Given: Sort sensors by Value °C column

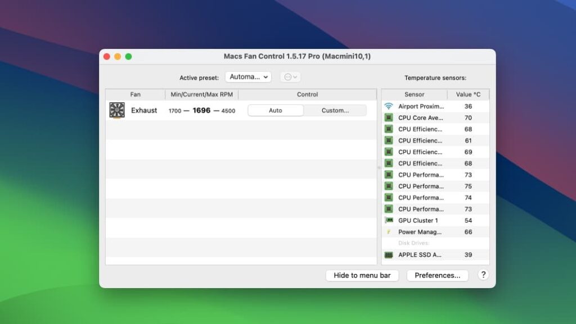Looking at the screenshot, I should (x=469, y=94).
